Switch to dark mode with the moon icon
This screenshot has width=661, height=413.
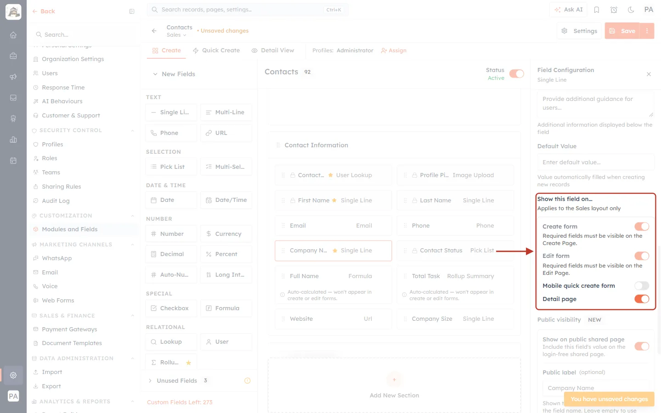(631, 10)
